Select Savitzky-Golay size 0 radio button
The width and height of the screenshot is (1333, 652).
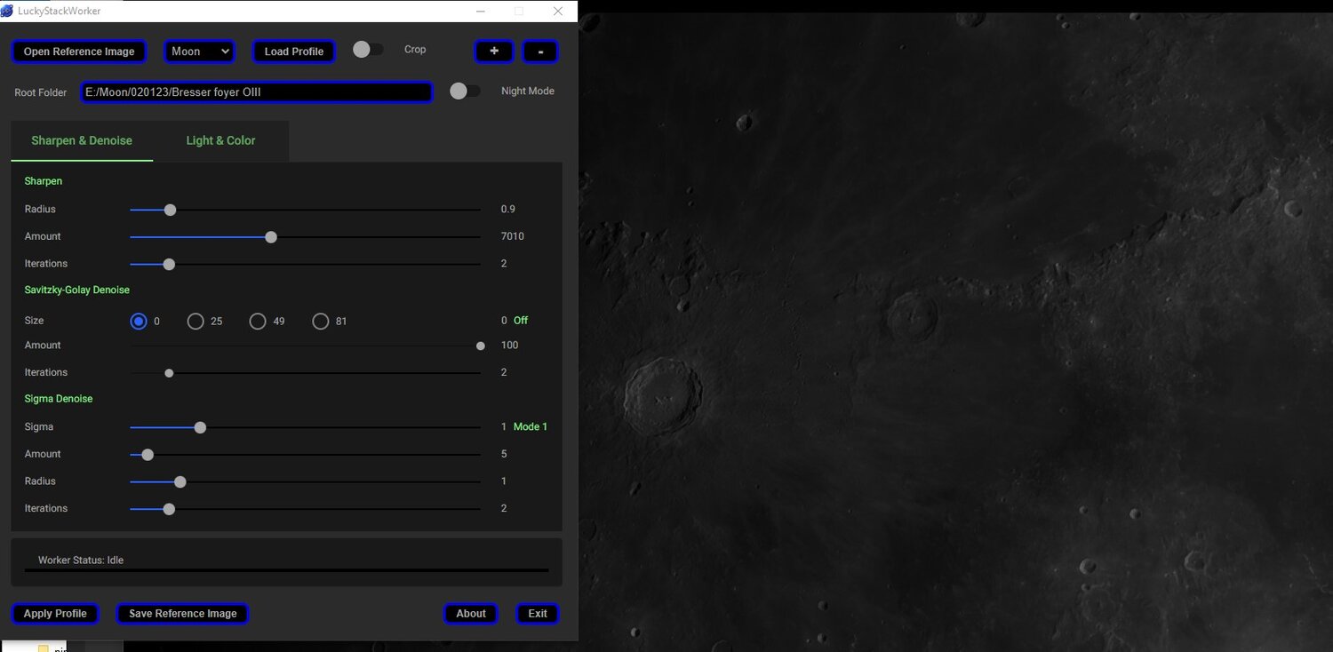[x=139, y=322]
